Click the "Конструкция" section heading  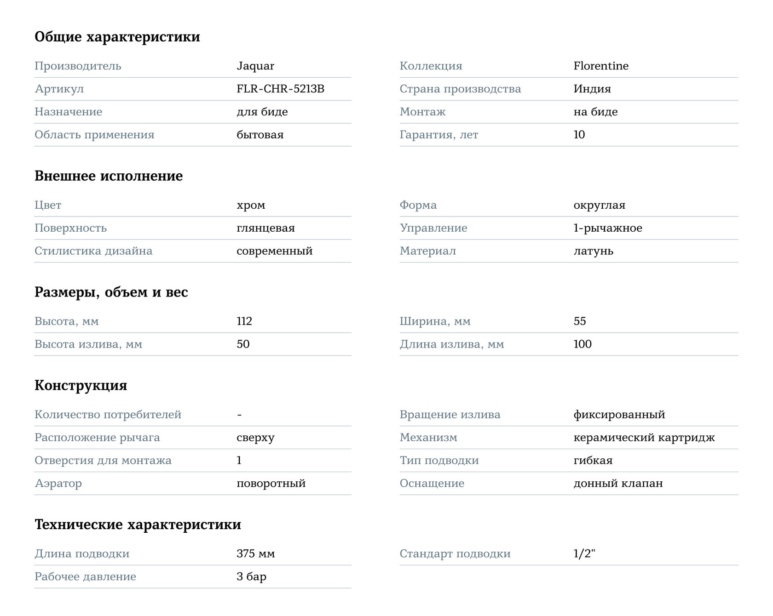(81, 386)
